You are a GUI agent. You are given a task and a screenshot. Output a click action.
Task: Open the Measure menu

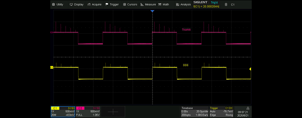coord(148,4)
